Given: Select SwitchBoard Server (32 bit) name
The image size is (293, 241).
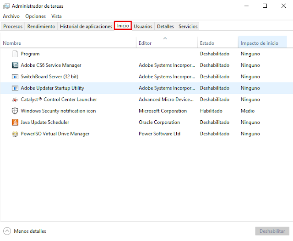Looking at the screenshot, I should [x=49, y=76].
